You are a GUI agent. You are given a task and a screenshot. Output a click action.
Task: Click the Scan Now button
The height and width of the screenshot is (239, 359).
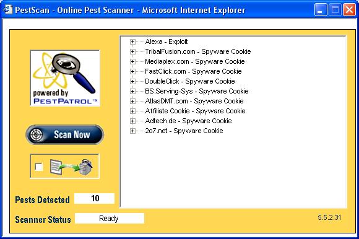[65, 134]
